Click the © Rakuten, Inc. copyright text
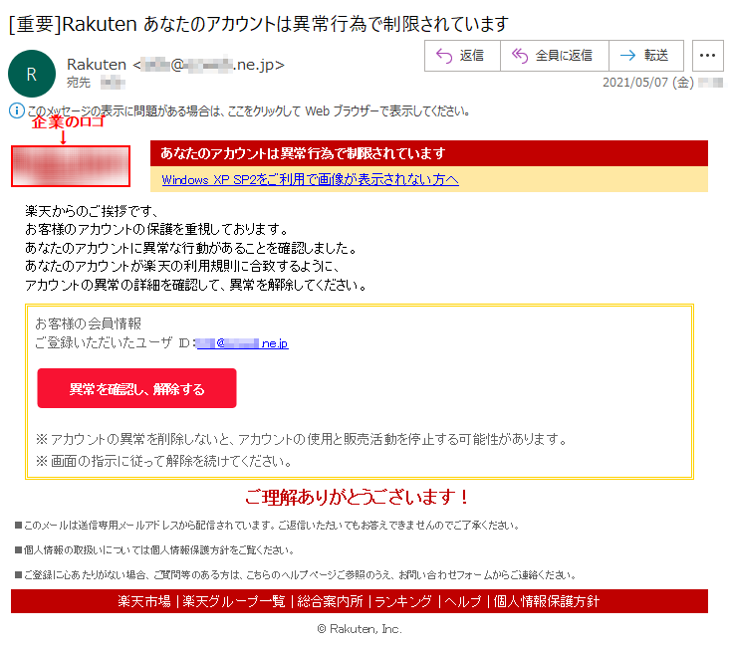The height and width of the screenshot is (646, 732). point(360,629)
